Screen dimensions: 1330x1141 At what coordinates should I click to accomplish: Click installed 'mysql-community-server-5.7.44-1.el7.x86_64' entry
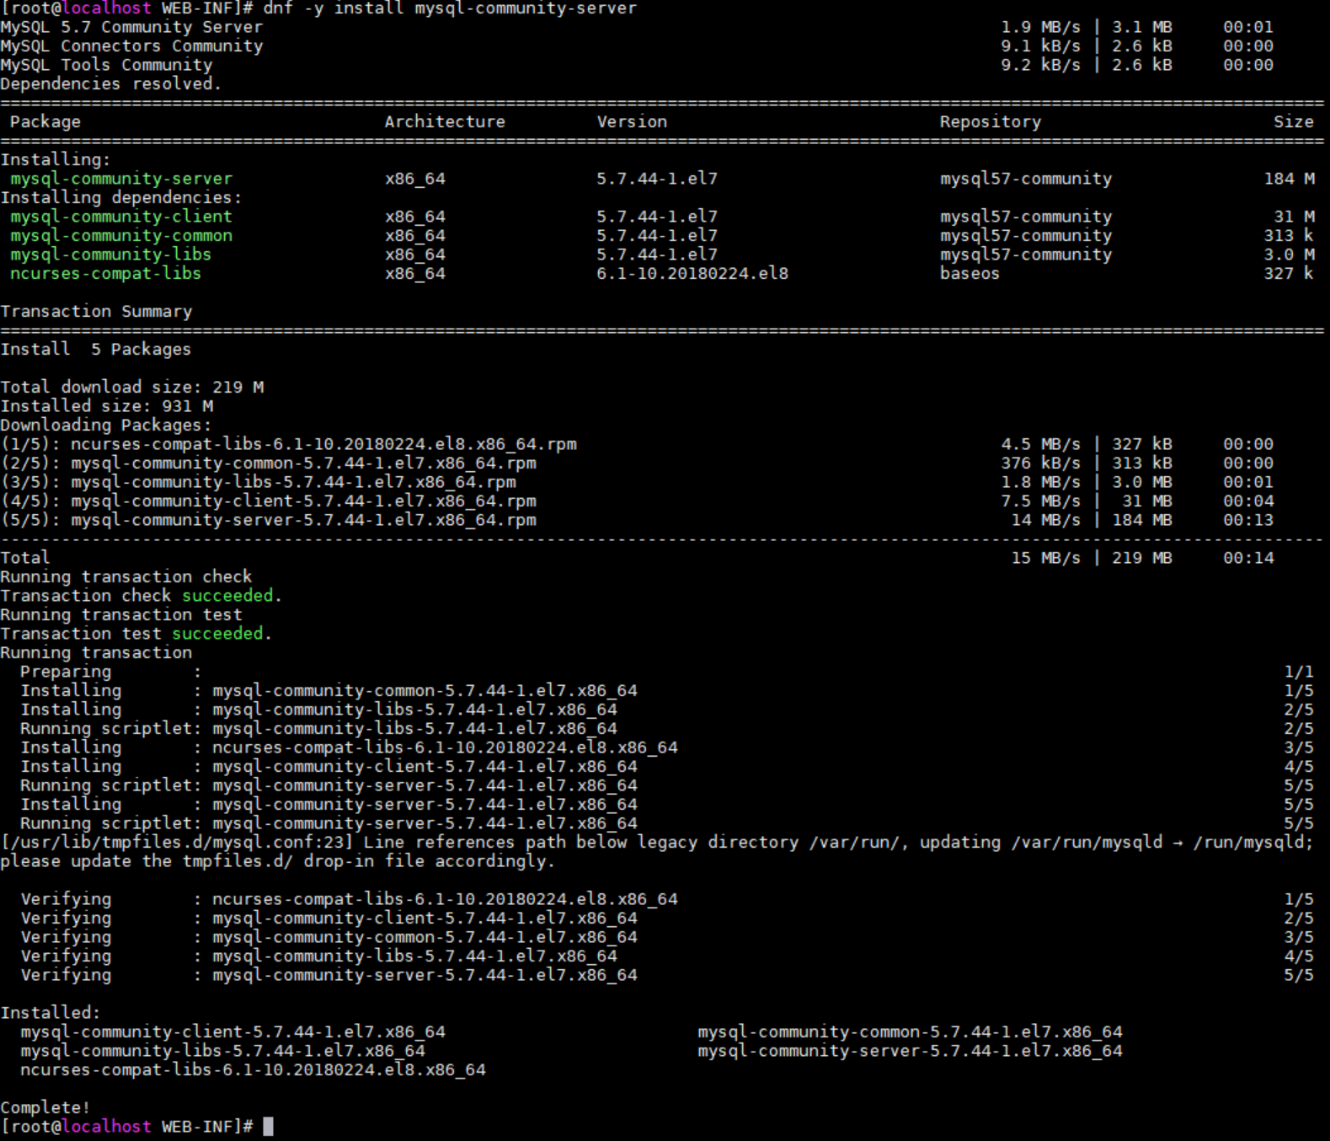coord(911,1051)
